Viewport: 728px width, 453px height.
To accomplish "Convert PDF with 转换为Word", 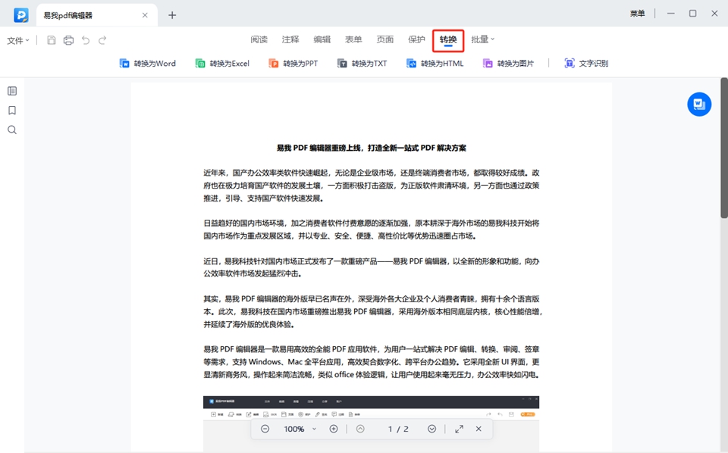I will 148,64.
